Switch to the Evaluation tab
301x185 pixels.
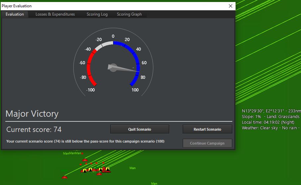pos(15,14)
